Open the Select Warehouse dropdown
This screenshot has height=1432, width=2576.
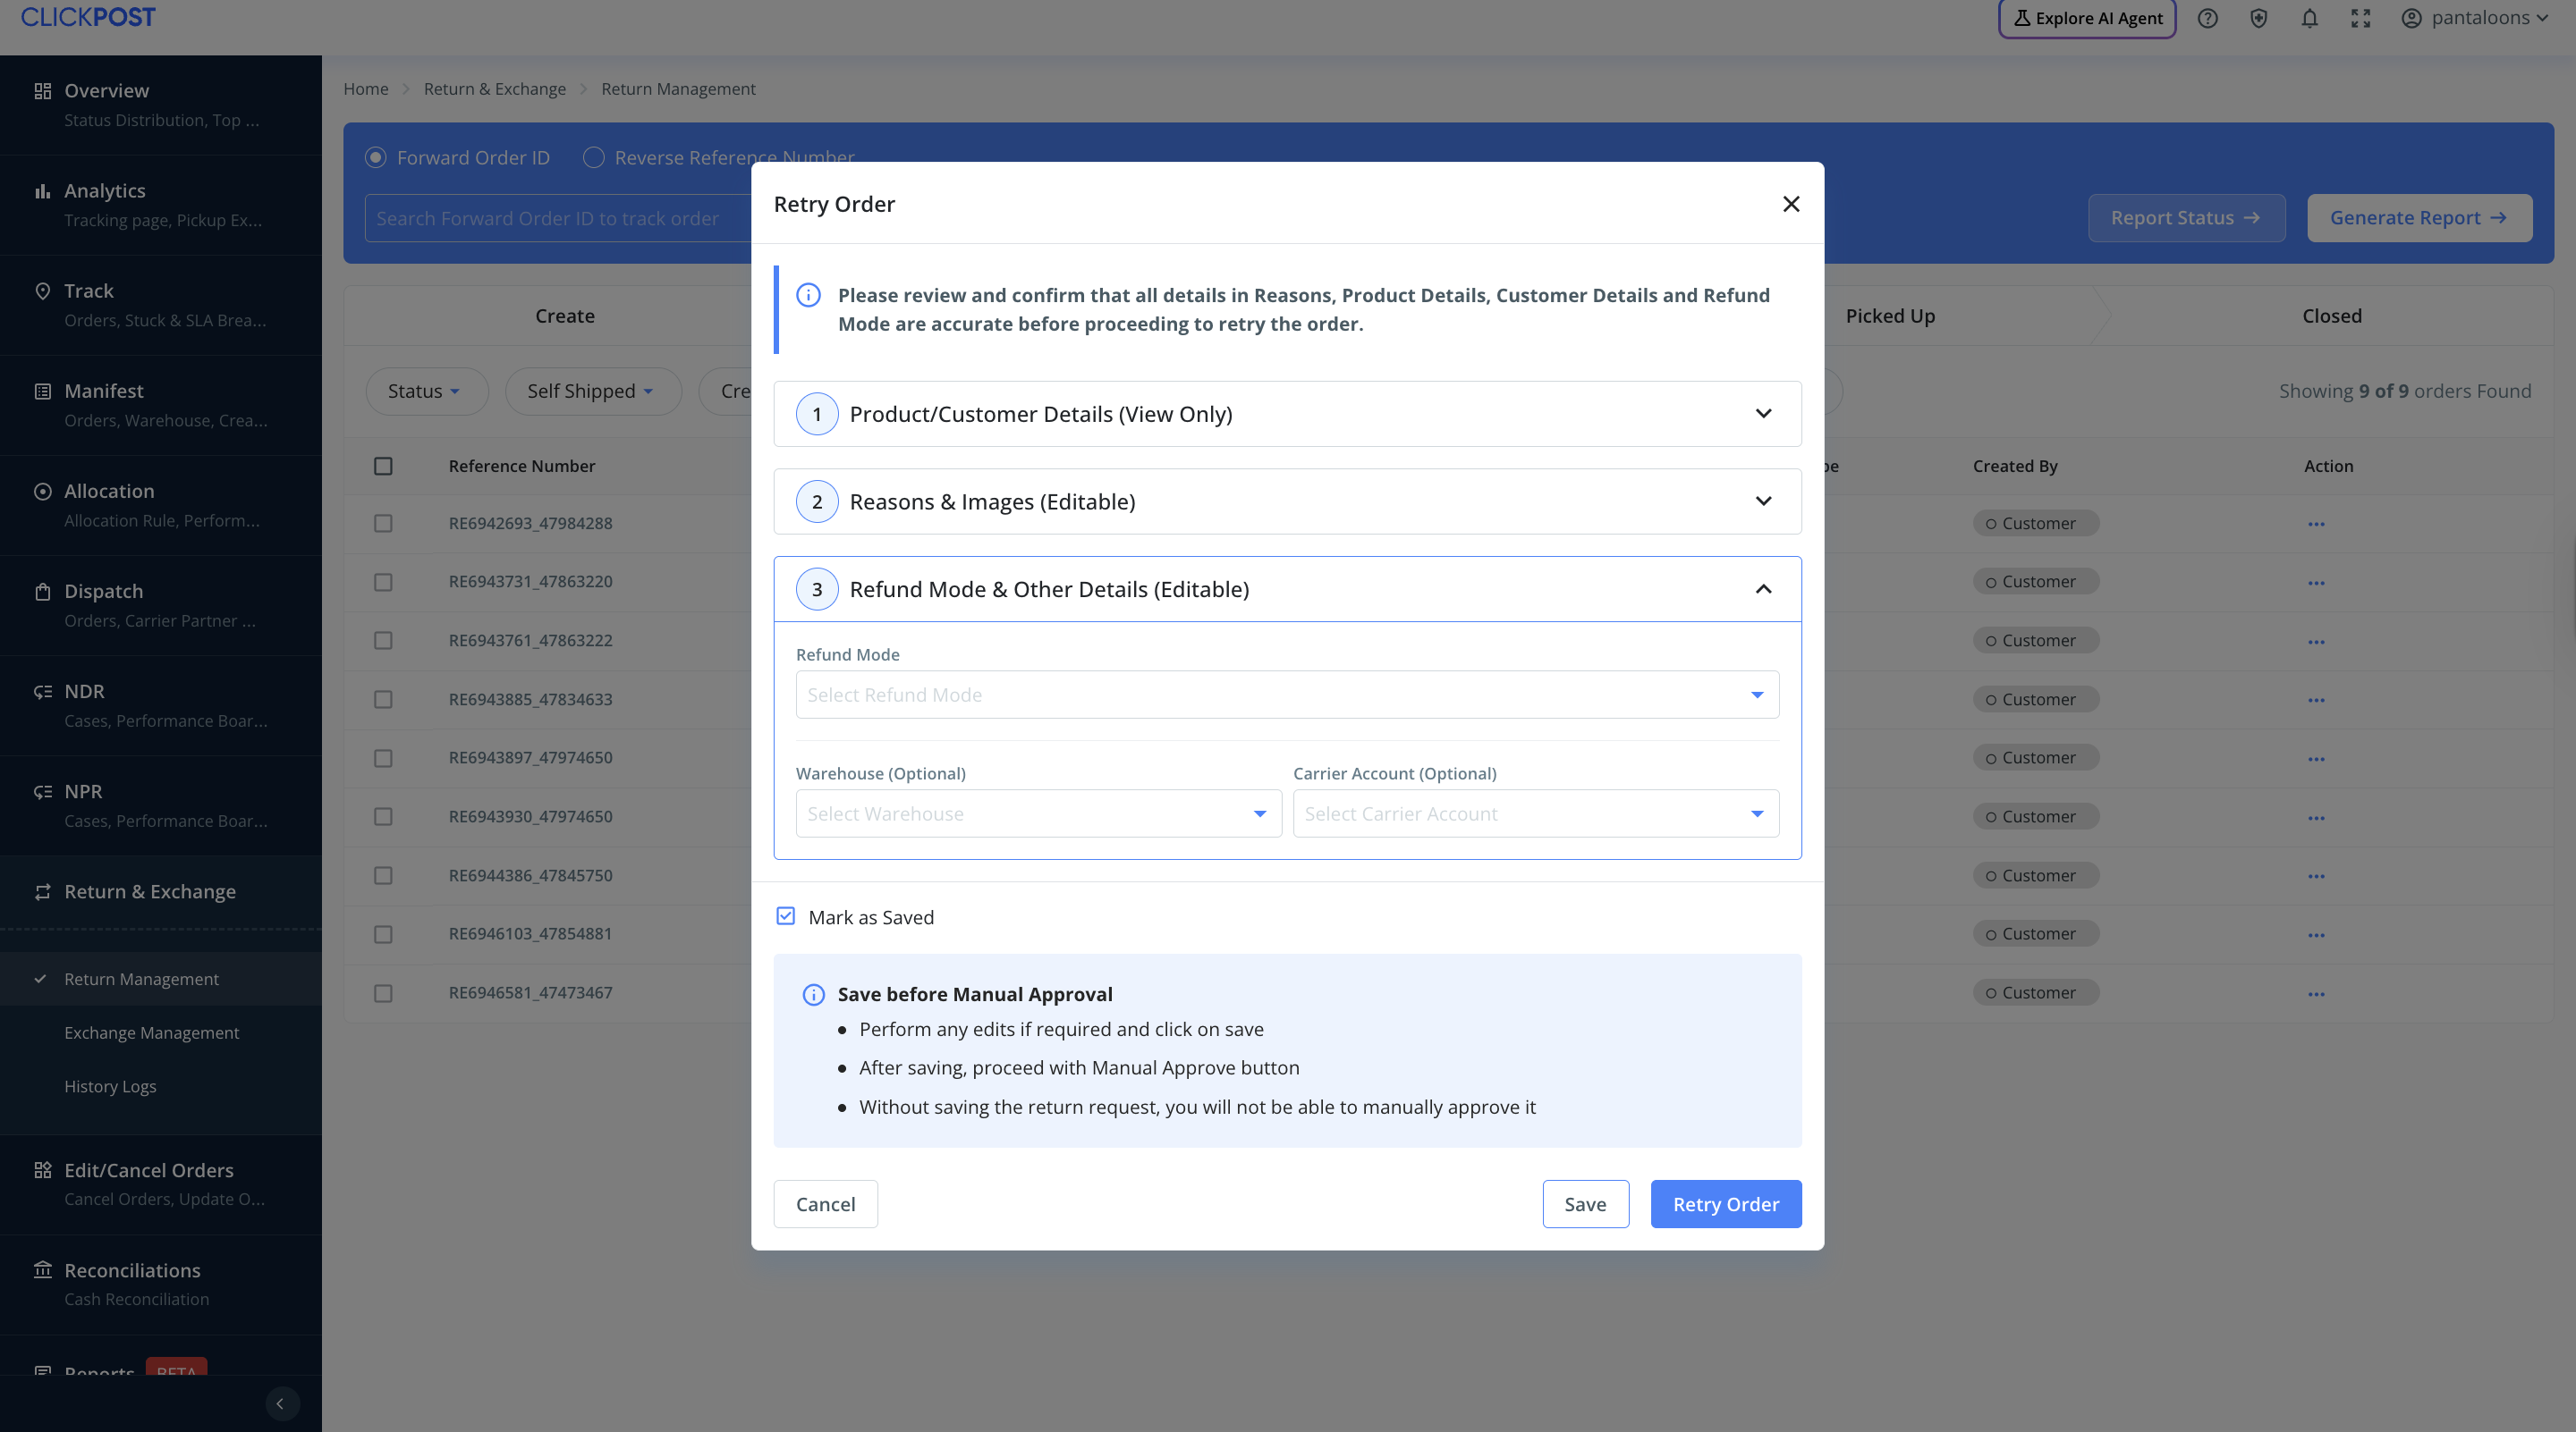tap(1037, 813)
